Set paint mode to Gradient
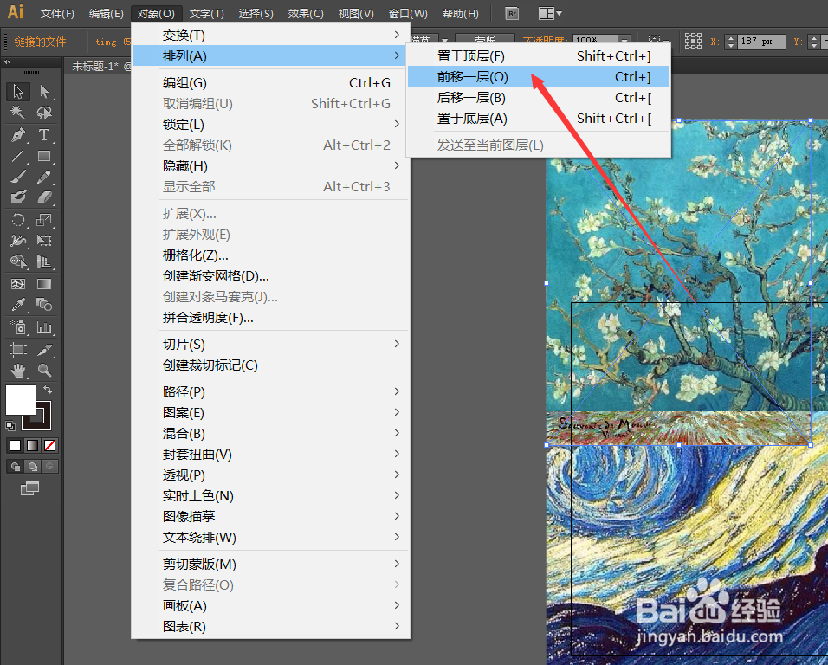Screen dimensions: 828x665 click(x=33, y=445)
